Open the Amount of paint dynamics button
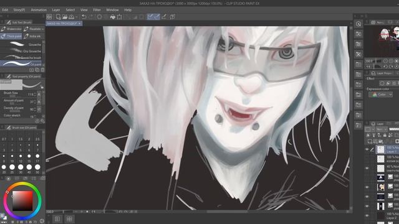Image resolution: width=399 pixels, height=224 pixels. [x=39, y=101]
